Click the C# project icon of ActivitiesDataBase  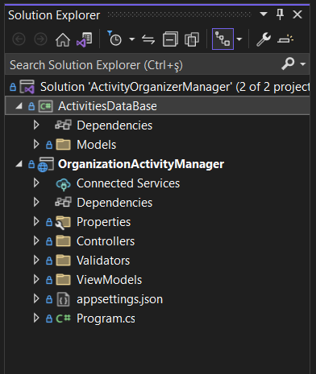(45, 106)
